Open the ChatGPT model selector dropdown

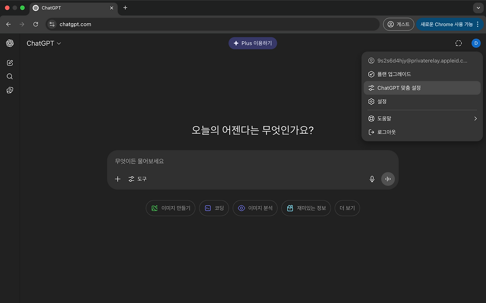[x=44, y=43]
